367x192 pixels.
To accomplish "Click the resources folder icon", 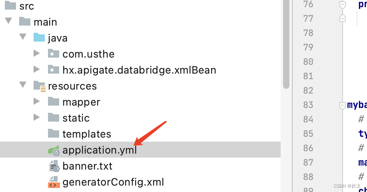I will 39,86.
